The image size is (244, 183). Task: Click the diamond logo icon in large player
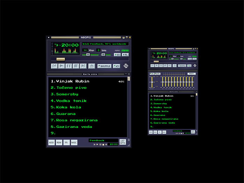(126, 66)
